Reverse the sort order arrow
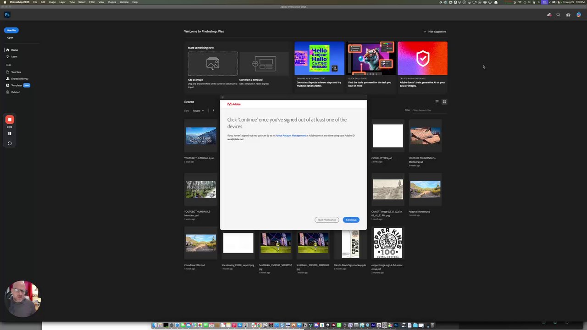 pos(213,110)
